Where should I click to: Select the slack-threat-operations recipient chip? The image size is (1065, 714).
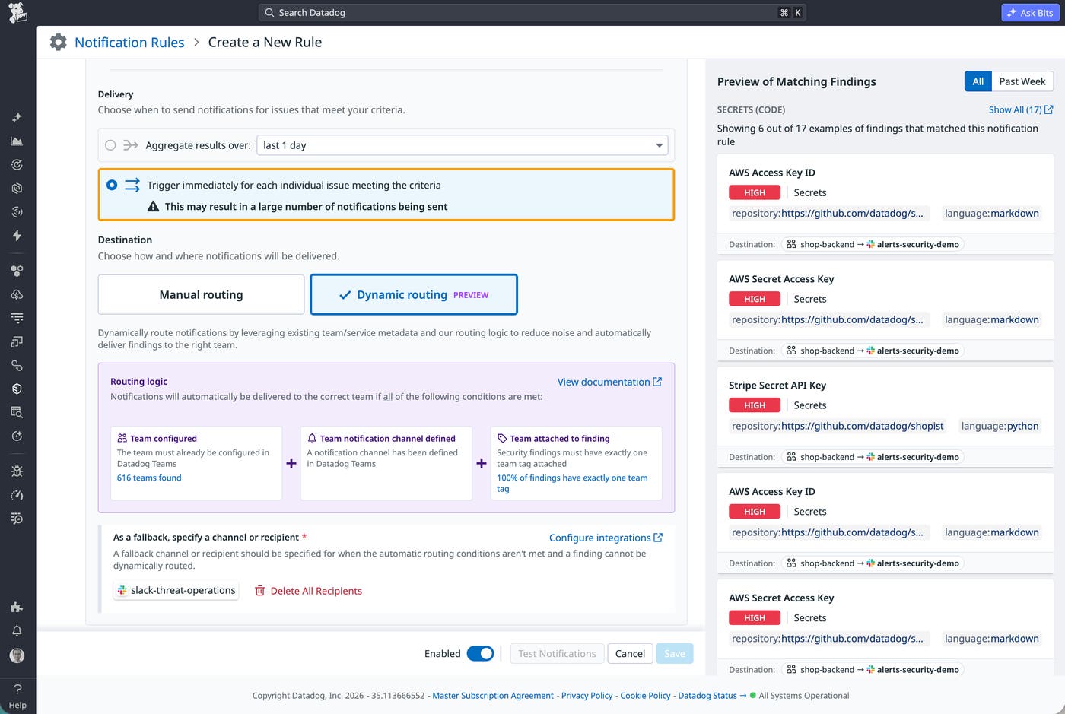pyautogui.click(x=176, y=590)
